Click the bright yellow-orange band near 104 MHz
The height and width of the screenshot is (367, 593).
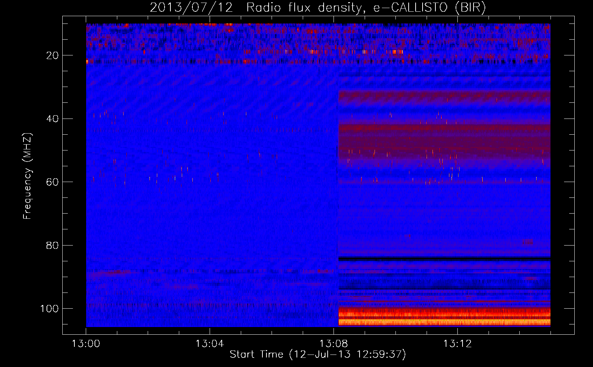pos(444,322)
